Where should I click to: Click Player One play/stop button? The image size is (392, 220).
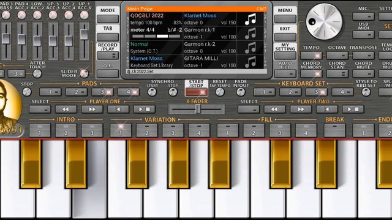click(x=145, y=109)
